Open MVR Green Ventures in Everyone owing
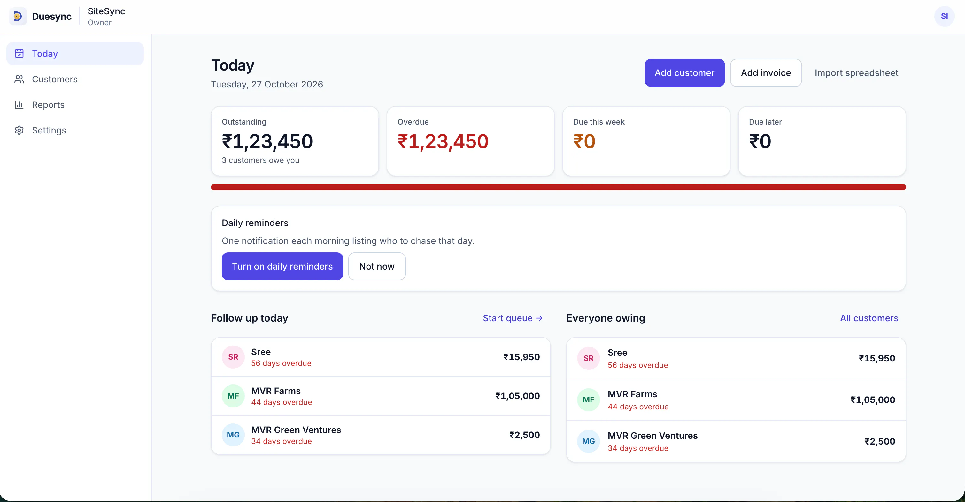The image size is (965, 502). [x=652, y=436]
